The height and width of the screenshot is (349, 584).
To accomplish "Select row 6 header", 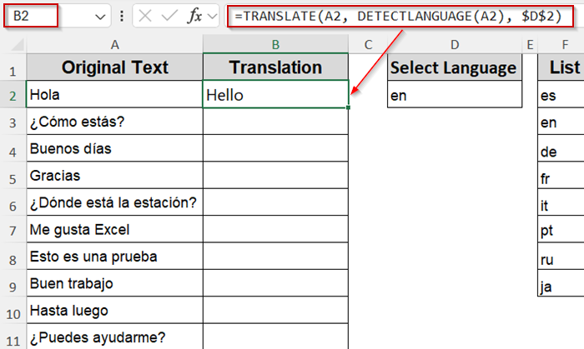I will point(13,202).
